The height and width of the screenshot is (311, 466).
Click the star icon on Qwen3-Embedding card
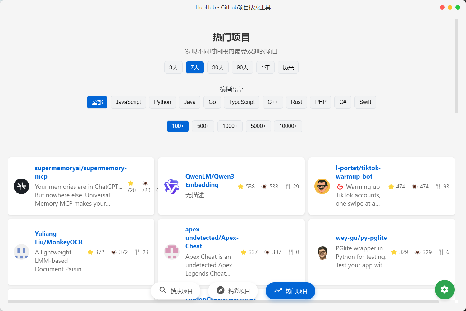point(240,187)
